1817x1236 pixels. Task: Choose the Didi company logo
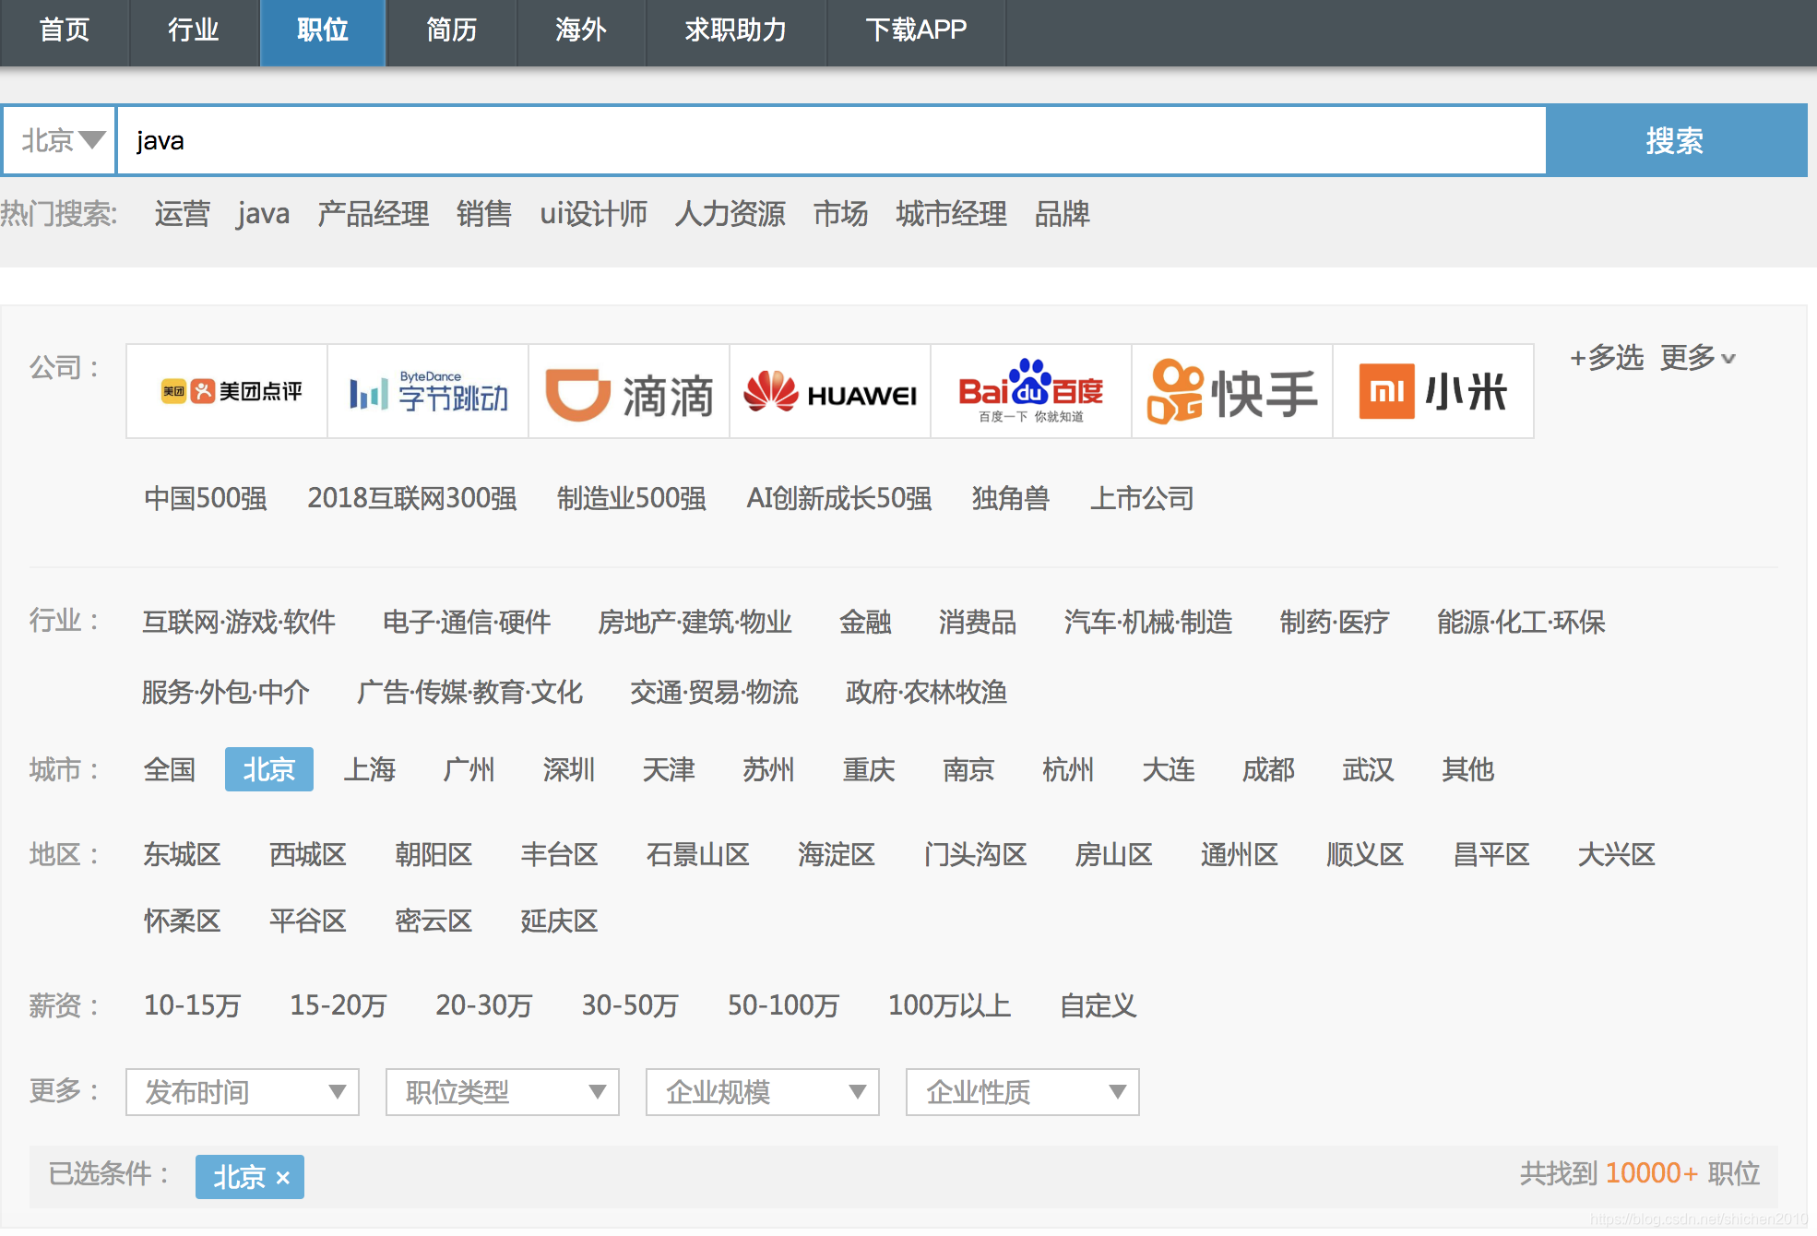[629, 391]
